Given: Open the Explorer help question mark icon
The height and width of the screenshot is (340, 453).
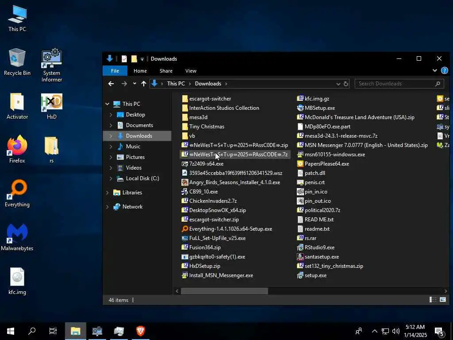Looking at the screenshot, I should [x=444, y=70].
